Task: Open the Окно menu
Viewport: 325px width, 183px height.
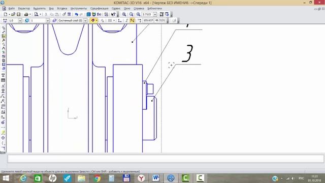Action: [x=127, y=9]
